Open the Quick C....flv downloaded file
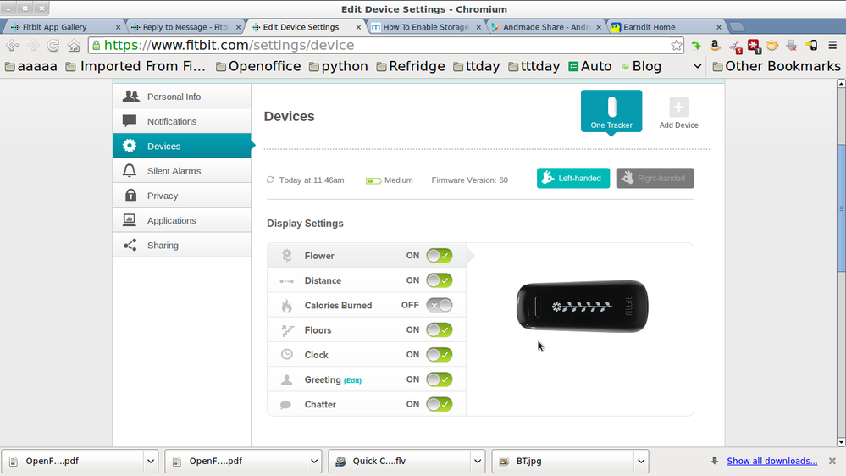This screenshot has height=476, width=846. (x=399, y=462)
